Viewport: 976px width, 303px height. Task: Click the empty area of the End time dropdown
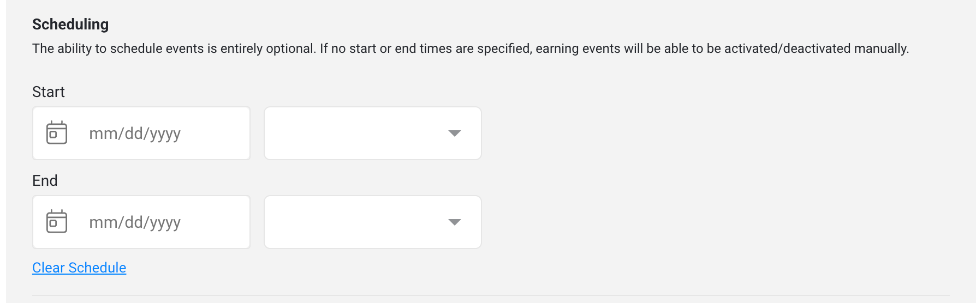coord(355,222)
